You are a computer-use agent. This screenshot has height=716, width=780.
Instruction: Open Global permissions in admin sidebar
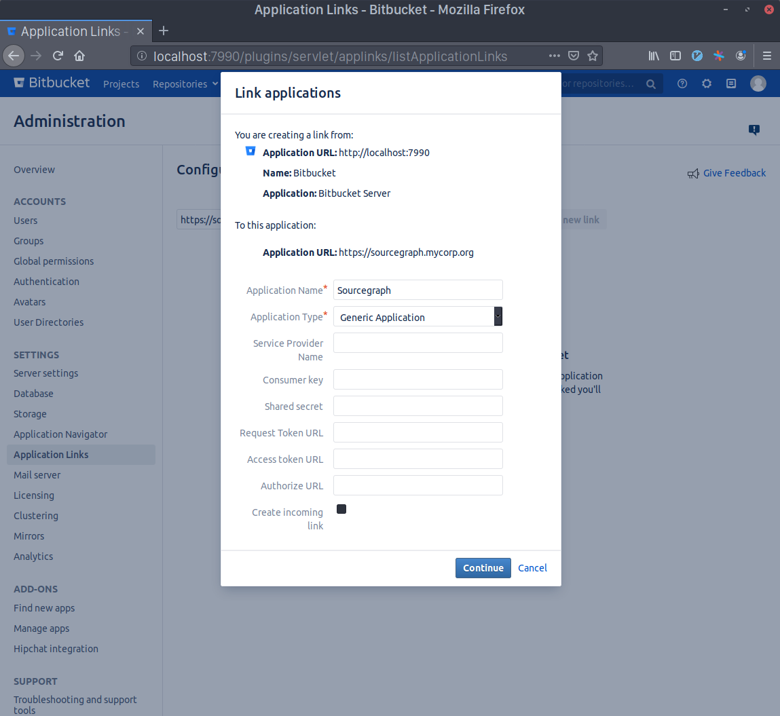pyautogui.click(x=54, y=261)
